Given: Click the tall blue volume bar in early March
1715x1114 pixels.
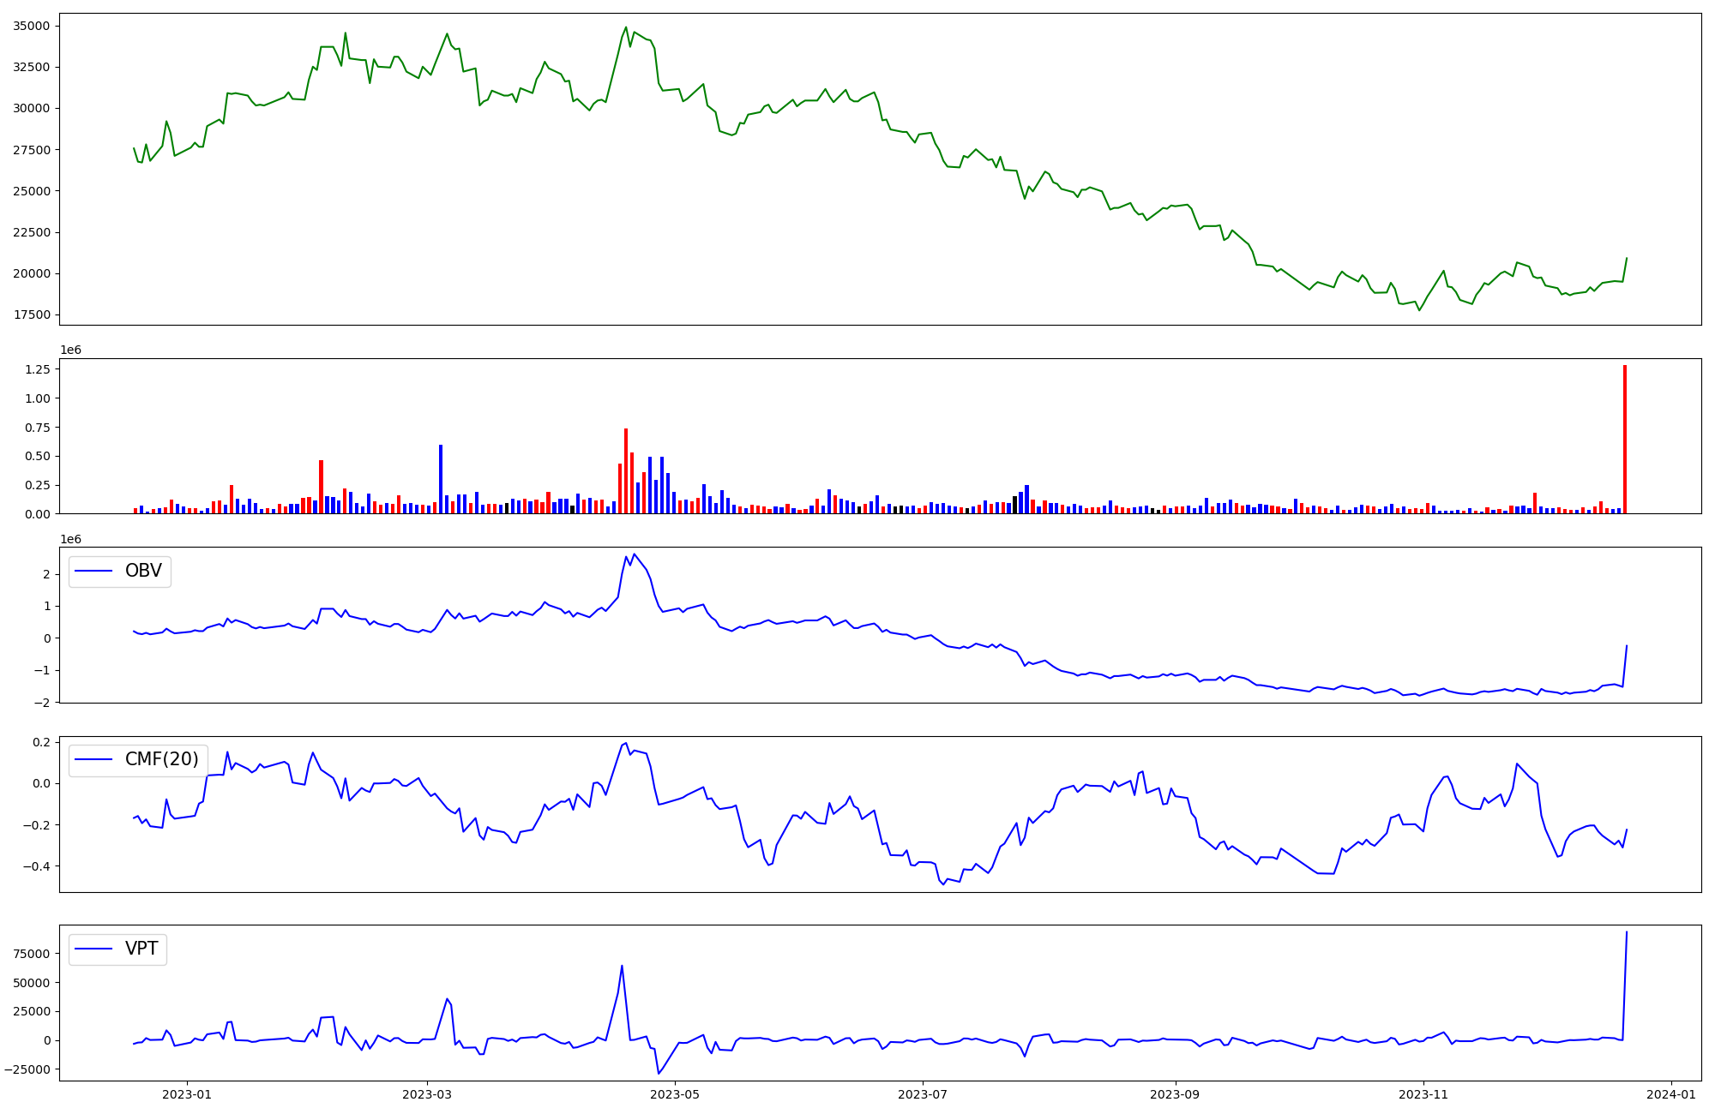Looking at the screenshot, I should pyautogui.click(x=441, y=480).
